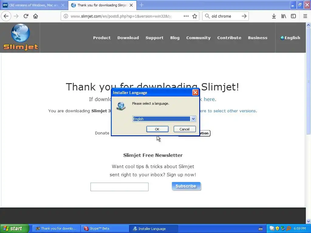Viewport: 311px width, 233px height.
Task: Click the page scrollbar up arrow
Action: [x=308, y=25]
